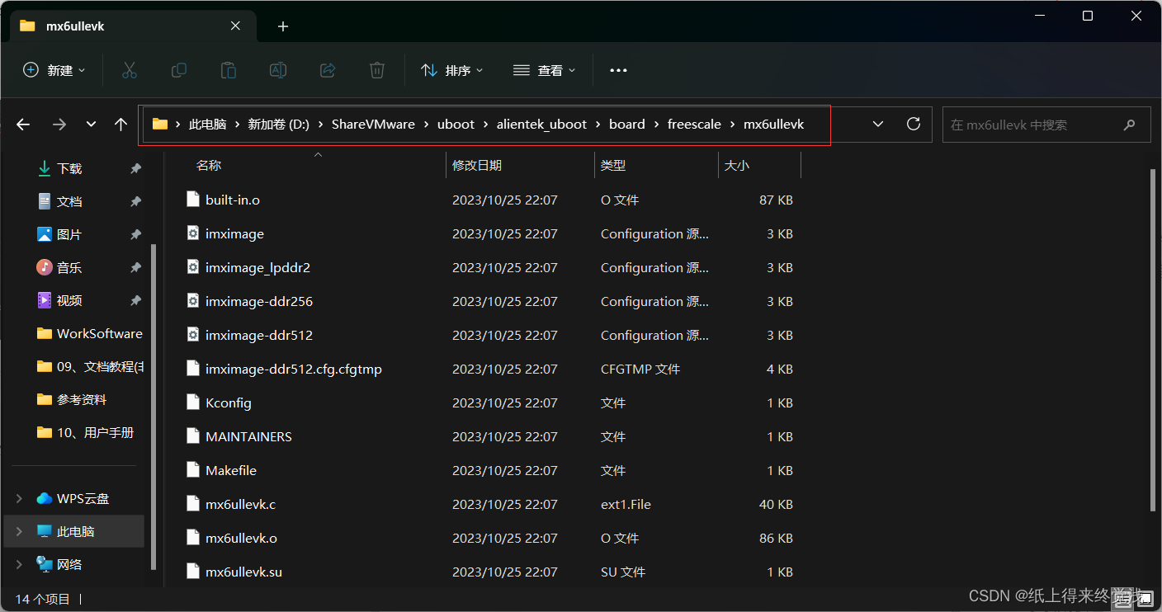Go up one folder level
Screen dimensions: 1162x612
coord(121,125)
